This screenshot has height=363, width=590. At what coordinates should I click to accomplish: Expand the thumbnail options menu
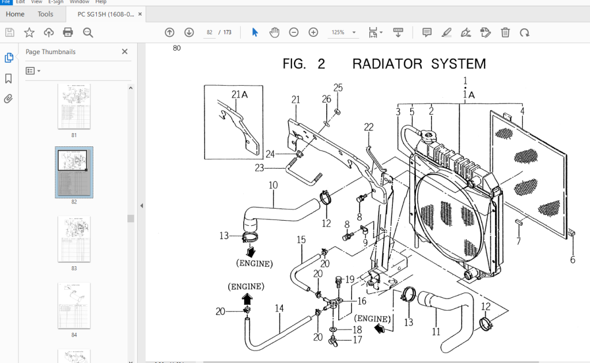click(33, 71)
